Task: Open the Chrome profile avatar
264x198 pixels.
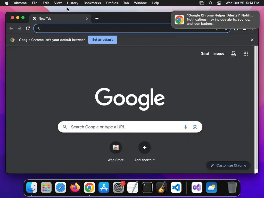Action: tap(244, 29)
